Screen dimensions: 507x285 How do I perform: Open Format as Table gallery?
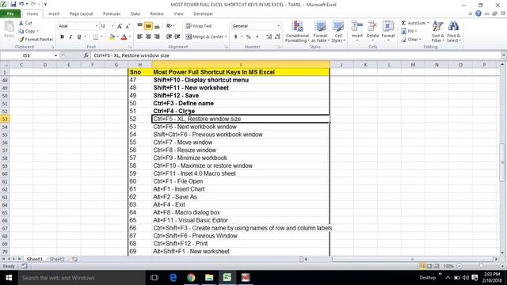(320, 32)
